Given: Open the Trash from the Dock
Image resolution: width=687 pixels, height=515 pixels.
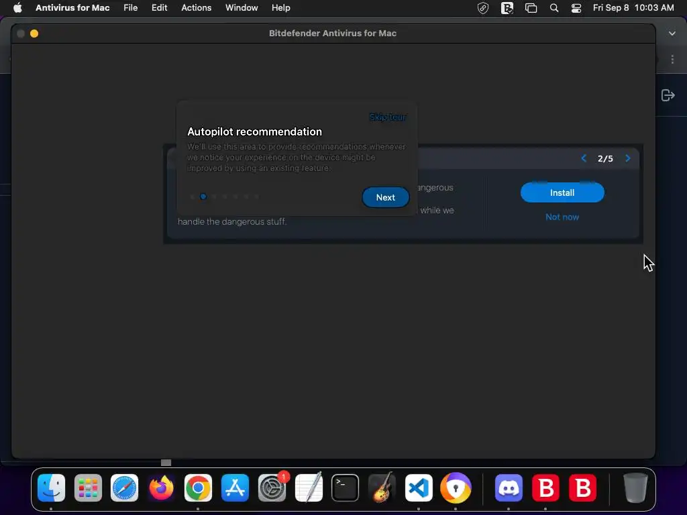Looking at the screenshot, I should (635, 488).
